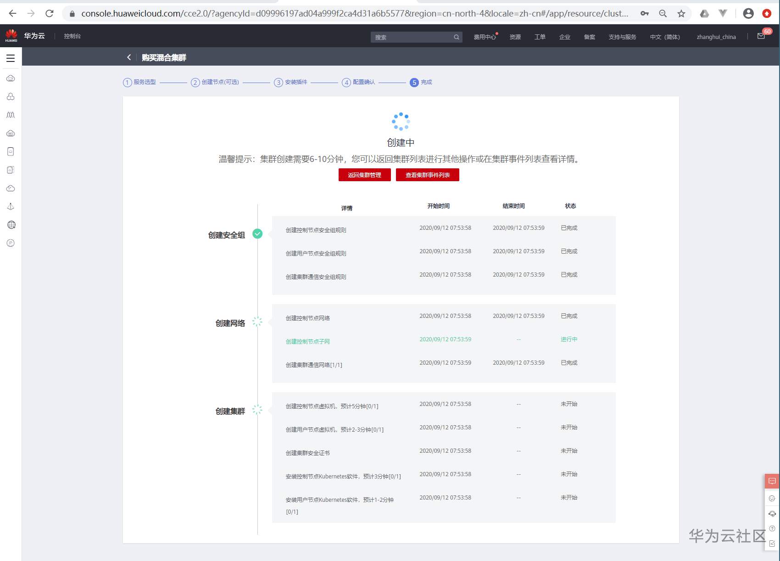Click the 备案 header item
This screenshot has height=561, width=780.
[590, 37]
